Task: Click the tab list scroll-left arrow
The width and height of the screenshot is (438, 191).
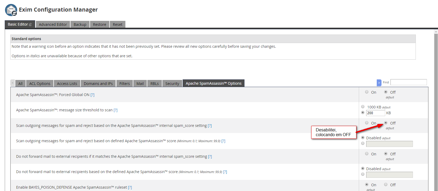Action: (x=12, y=83)
